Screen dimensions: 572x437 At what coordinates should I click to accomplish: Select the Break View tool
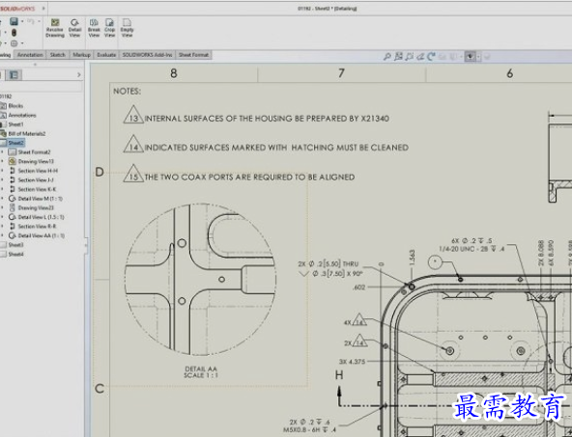click(94, 28)
